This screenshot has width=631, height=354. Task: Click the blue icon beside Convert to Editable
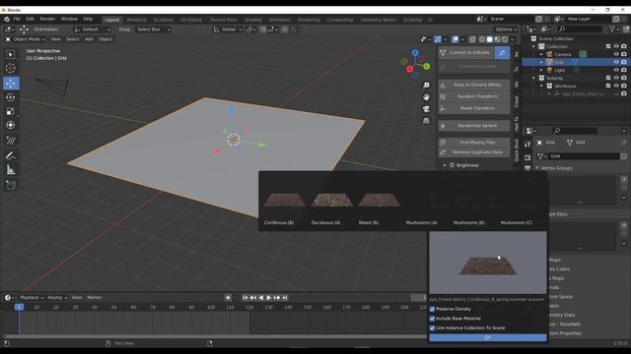pos(502,52)
